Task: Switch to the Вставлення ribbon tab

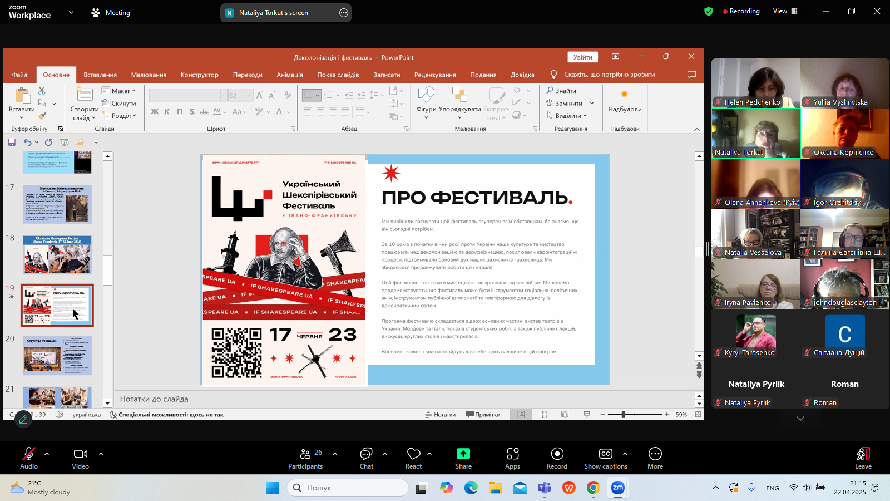Action: (x=100, y=75)
